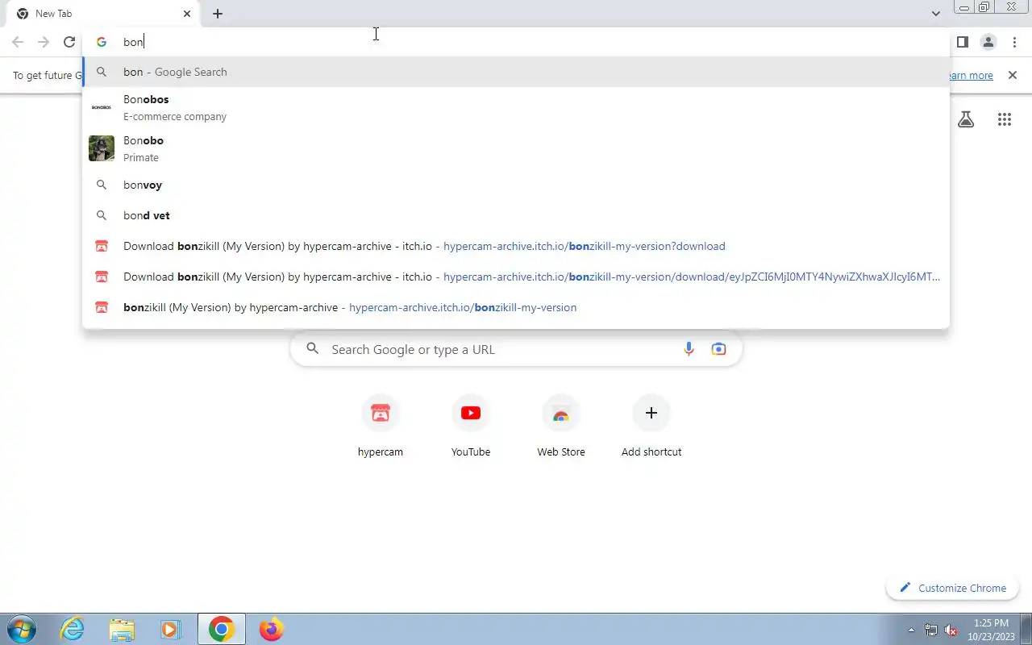
Task: Open the Windows Start menu
Action: [x=21, y=629]
